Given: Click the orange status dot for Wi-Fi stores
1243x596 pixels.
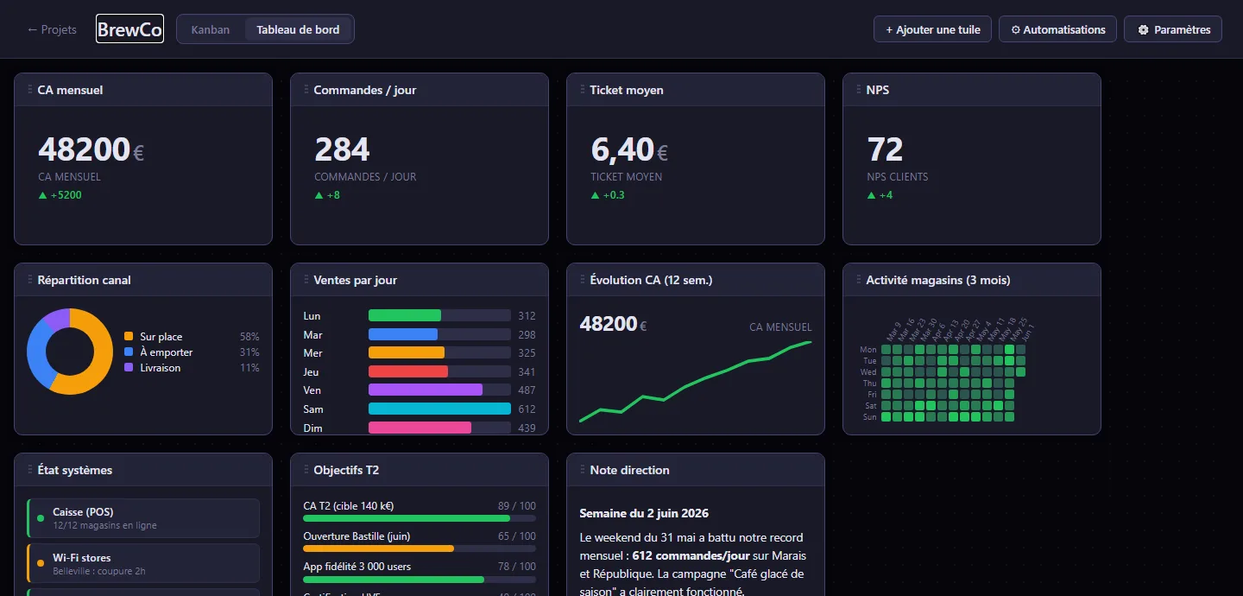Looking at the screenshot, I should click(x=41, y=563).
